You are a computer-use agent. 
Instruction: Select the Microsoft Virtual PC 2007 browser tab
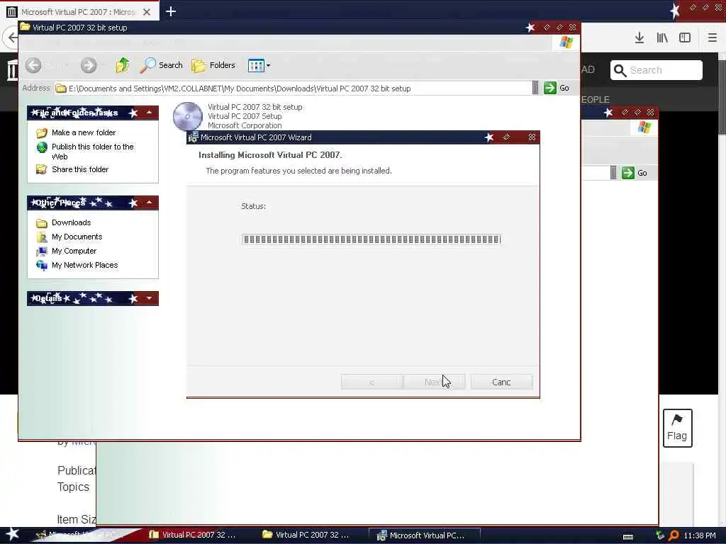pyautogui.click(x=79, y=11)
